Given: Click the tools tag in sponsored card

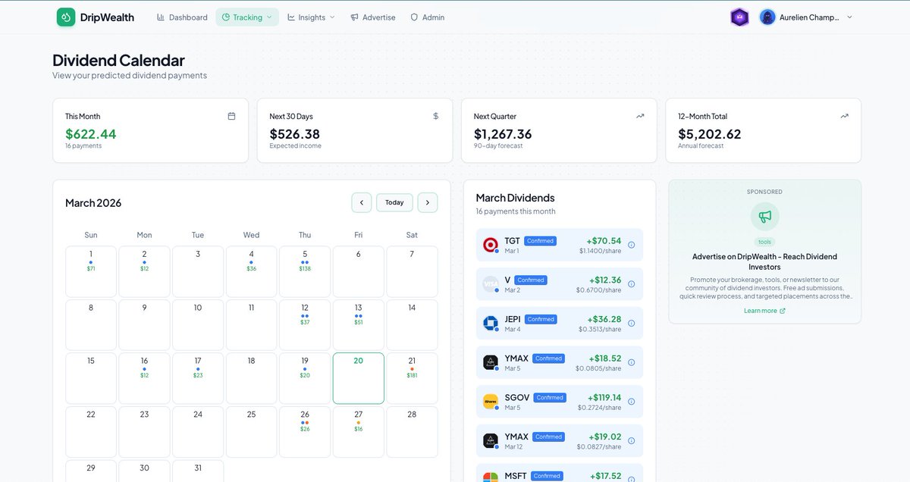Looking at the screenshot, I should click(764, 243).
